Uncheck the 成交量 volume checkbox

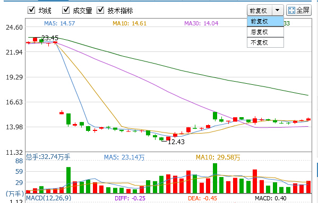tap(66, 10)
